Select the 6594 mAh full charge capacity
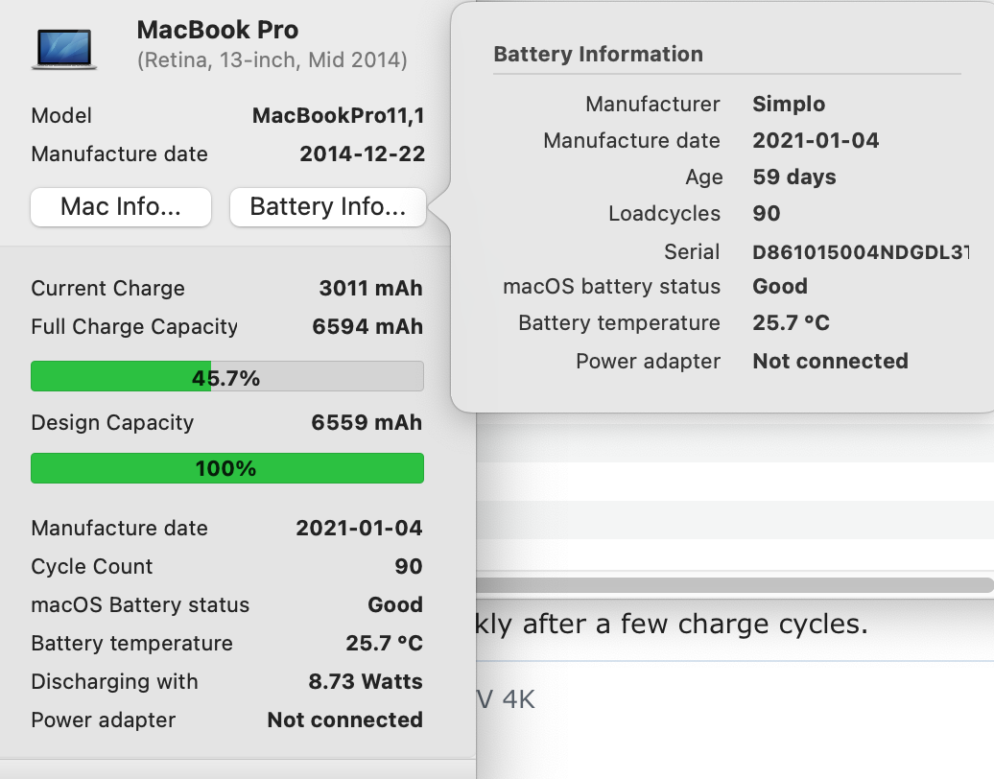Image resolution: width=994 pixels, height=779 pixels. coord(367,327)
